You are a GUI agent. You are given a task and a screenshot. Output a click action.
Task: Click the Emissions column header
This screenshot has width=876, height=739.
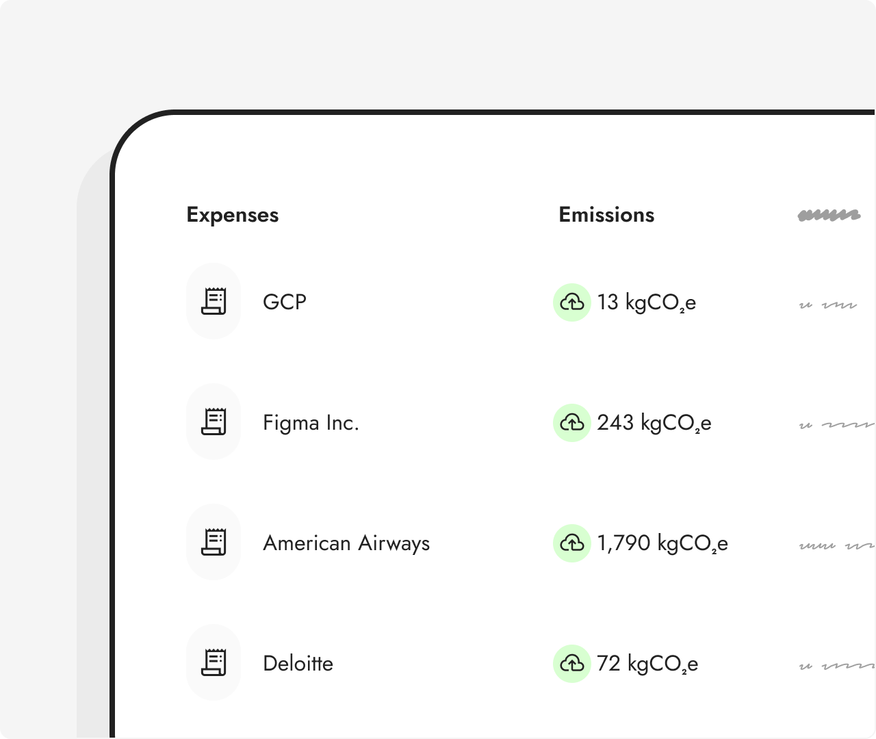(606, 215)
